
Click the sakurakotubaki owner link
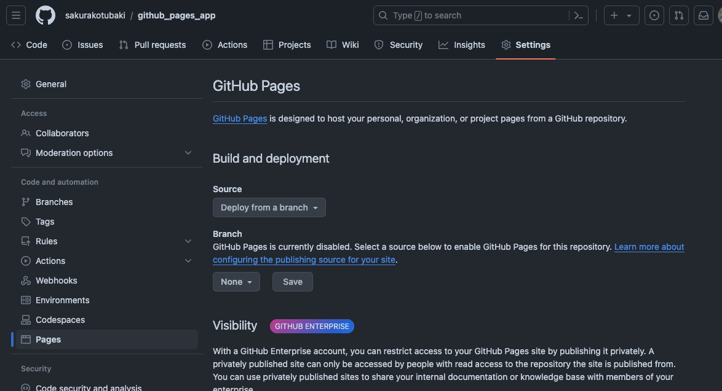pyautogui.click(x=95, y=15)
